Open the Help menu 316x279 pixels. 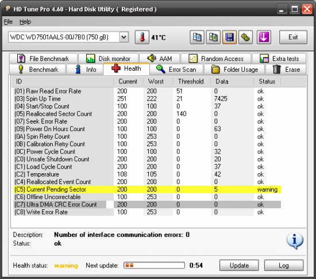point(25,22)
